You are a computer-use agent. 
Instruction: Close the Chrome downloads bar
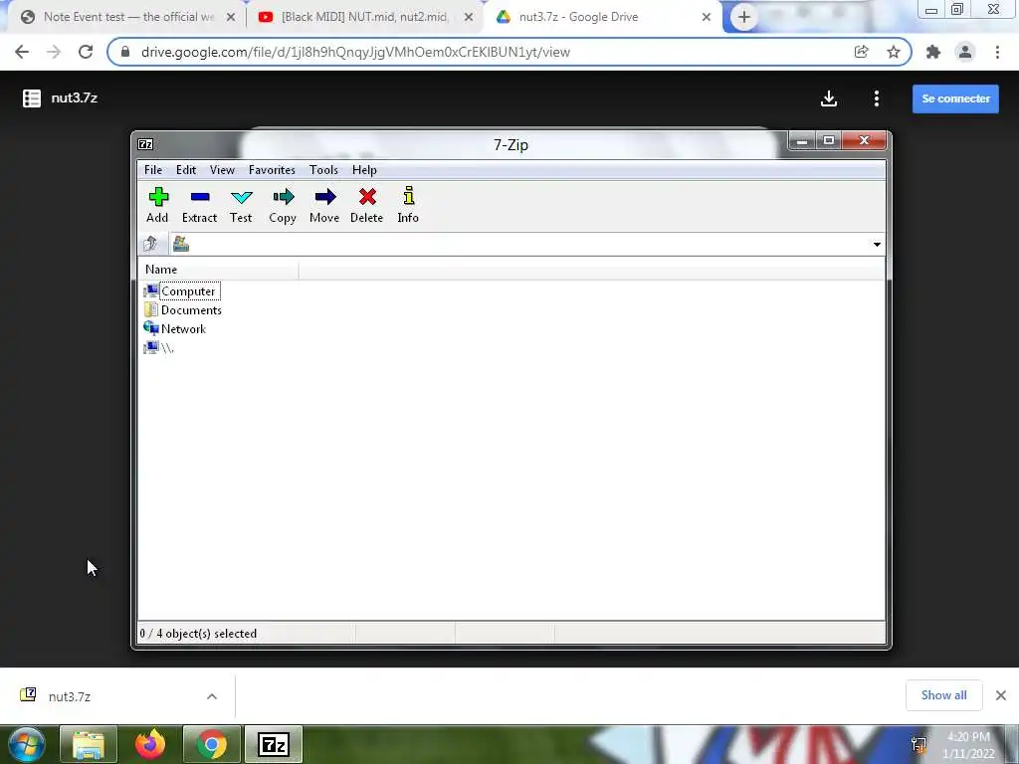coord(1001,695)
